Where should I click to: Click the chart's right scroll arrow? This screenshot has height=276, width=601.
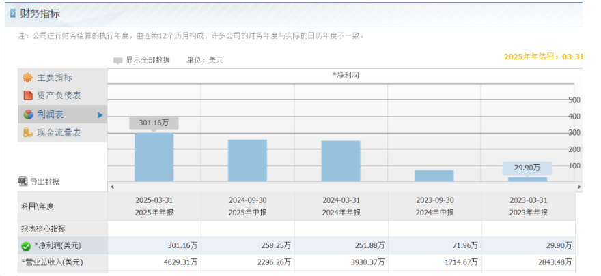pos(579,187)
